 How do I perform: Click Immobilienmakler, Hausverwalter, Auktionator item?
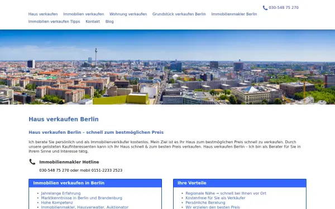(85, 207)
